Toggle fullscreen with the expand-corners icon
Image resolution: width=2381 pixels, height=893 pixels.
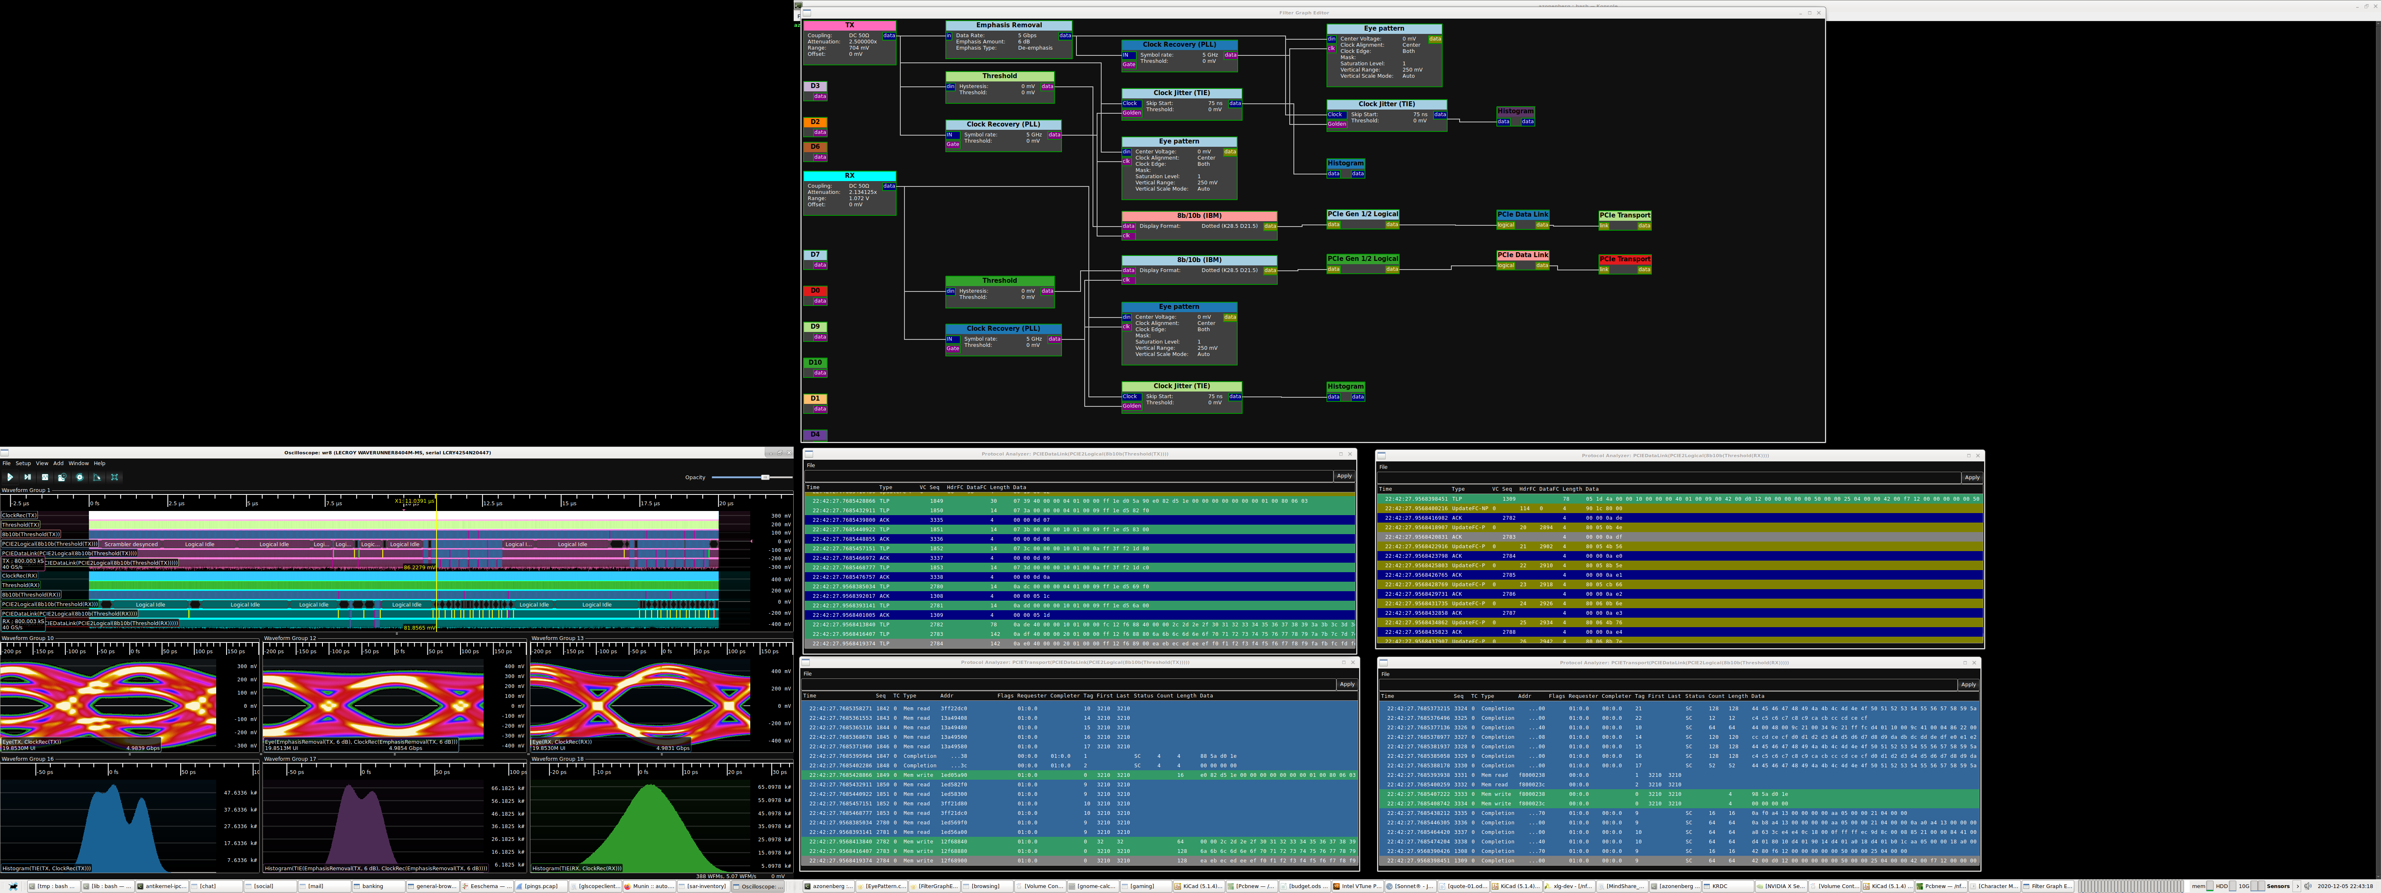pos(115,477)
